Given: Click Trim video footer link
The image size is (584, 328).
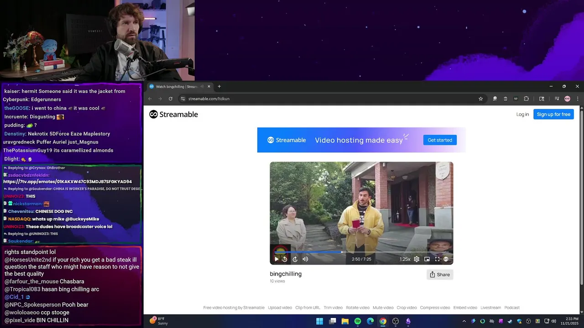Looking at the screenshot, I should (333, 307).
